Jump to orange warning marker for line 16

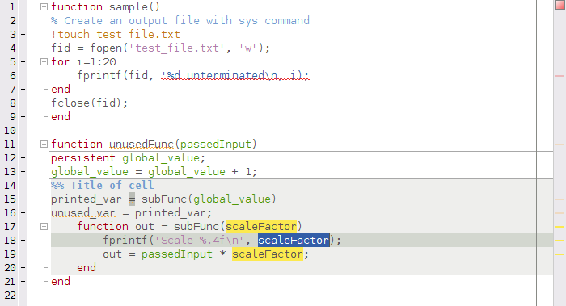click(560, 213)
